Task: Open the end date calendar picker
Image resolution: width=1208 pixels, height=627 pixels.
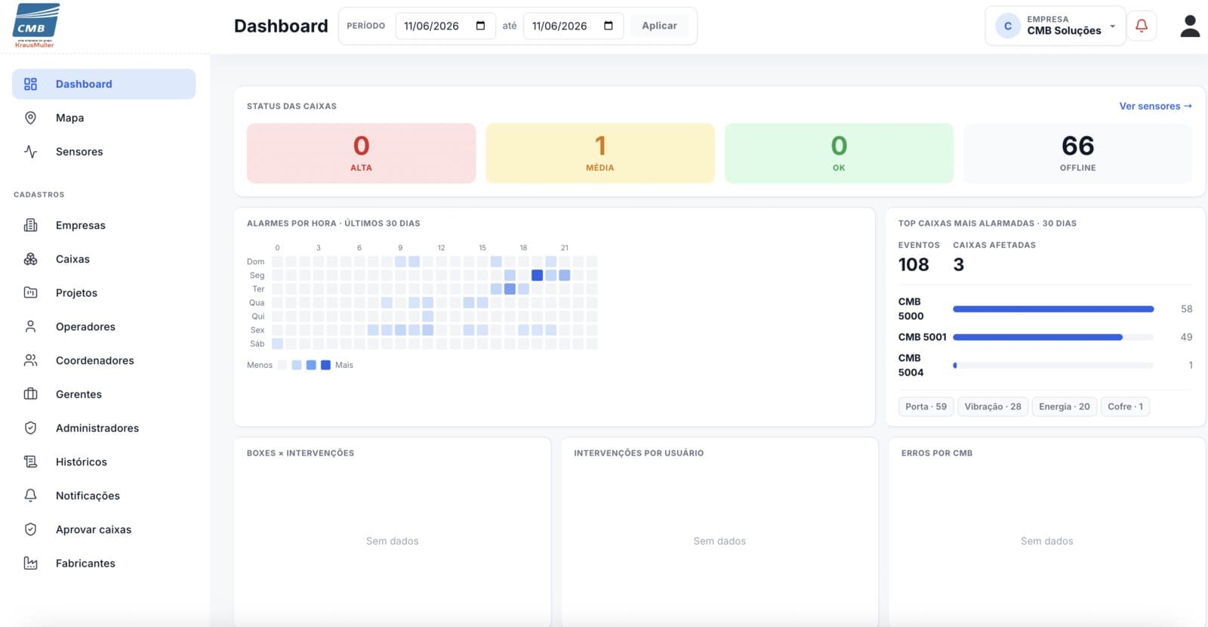Action: (609, 26)
